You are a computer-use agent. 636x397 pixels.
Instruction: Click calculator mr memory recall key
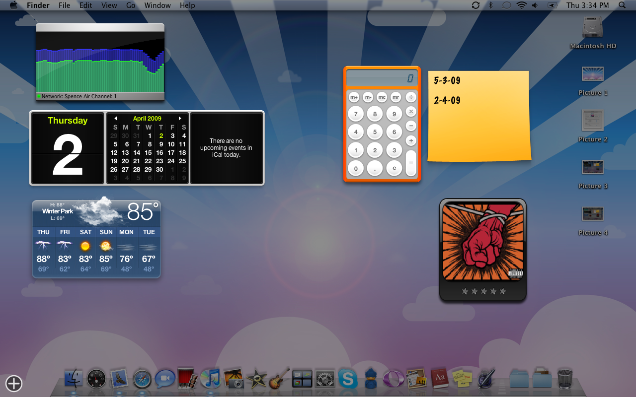[396, 97]
